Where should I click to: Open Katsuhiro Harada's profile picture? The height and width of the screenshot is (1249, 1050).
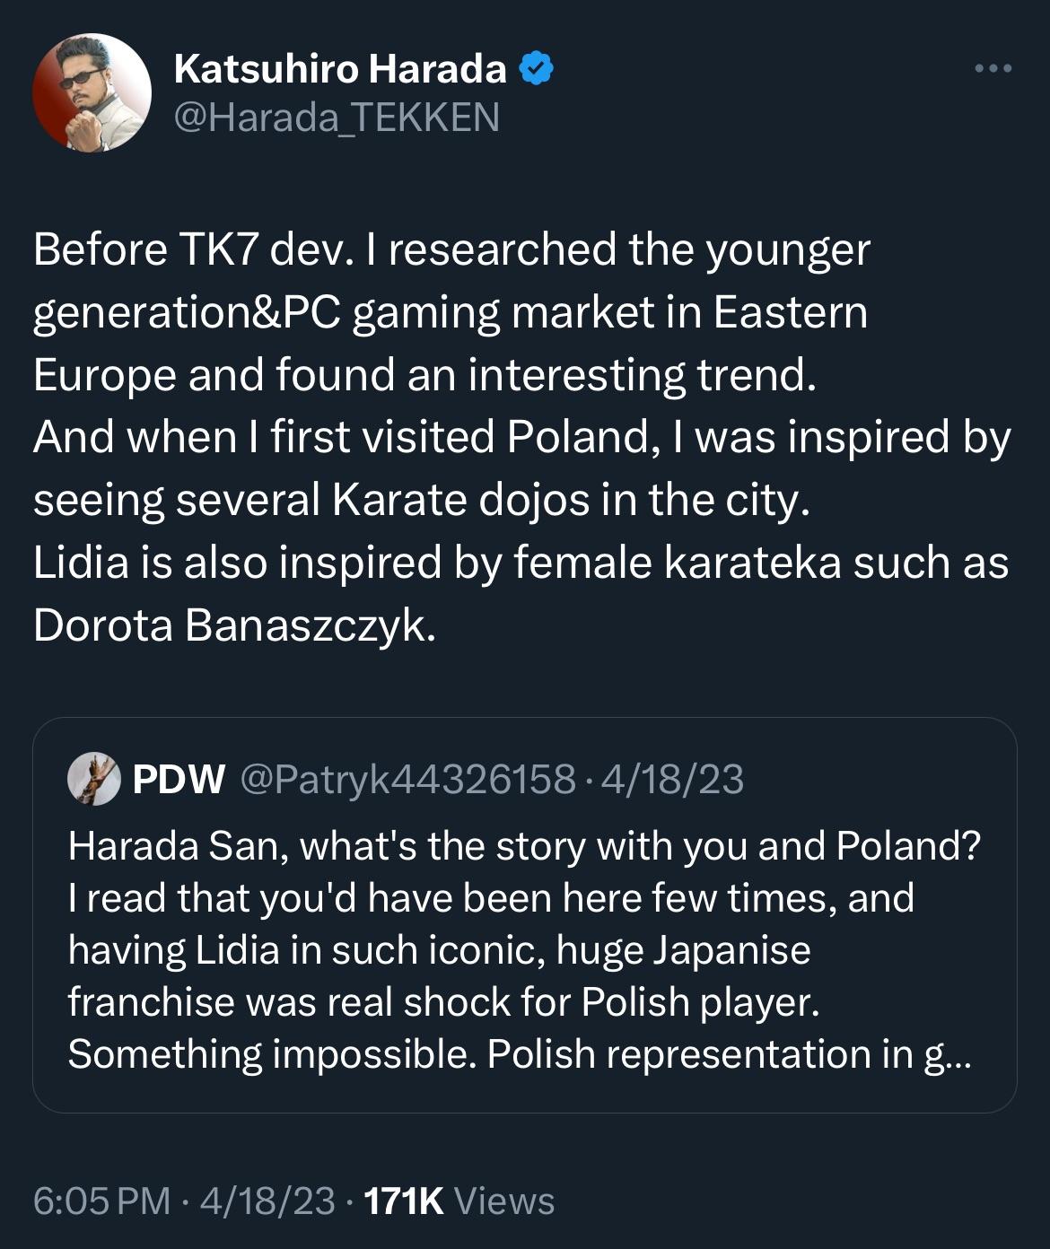pos(94,90)
